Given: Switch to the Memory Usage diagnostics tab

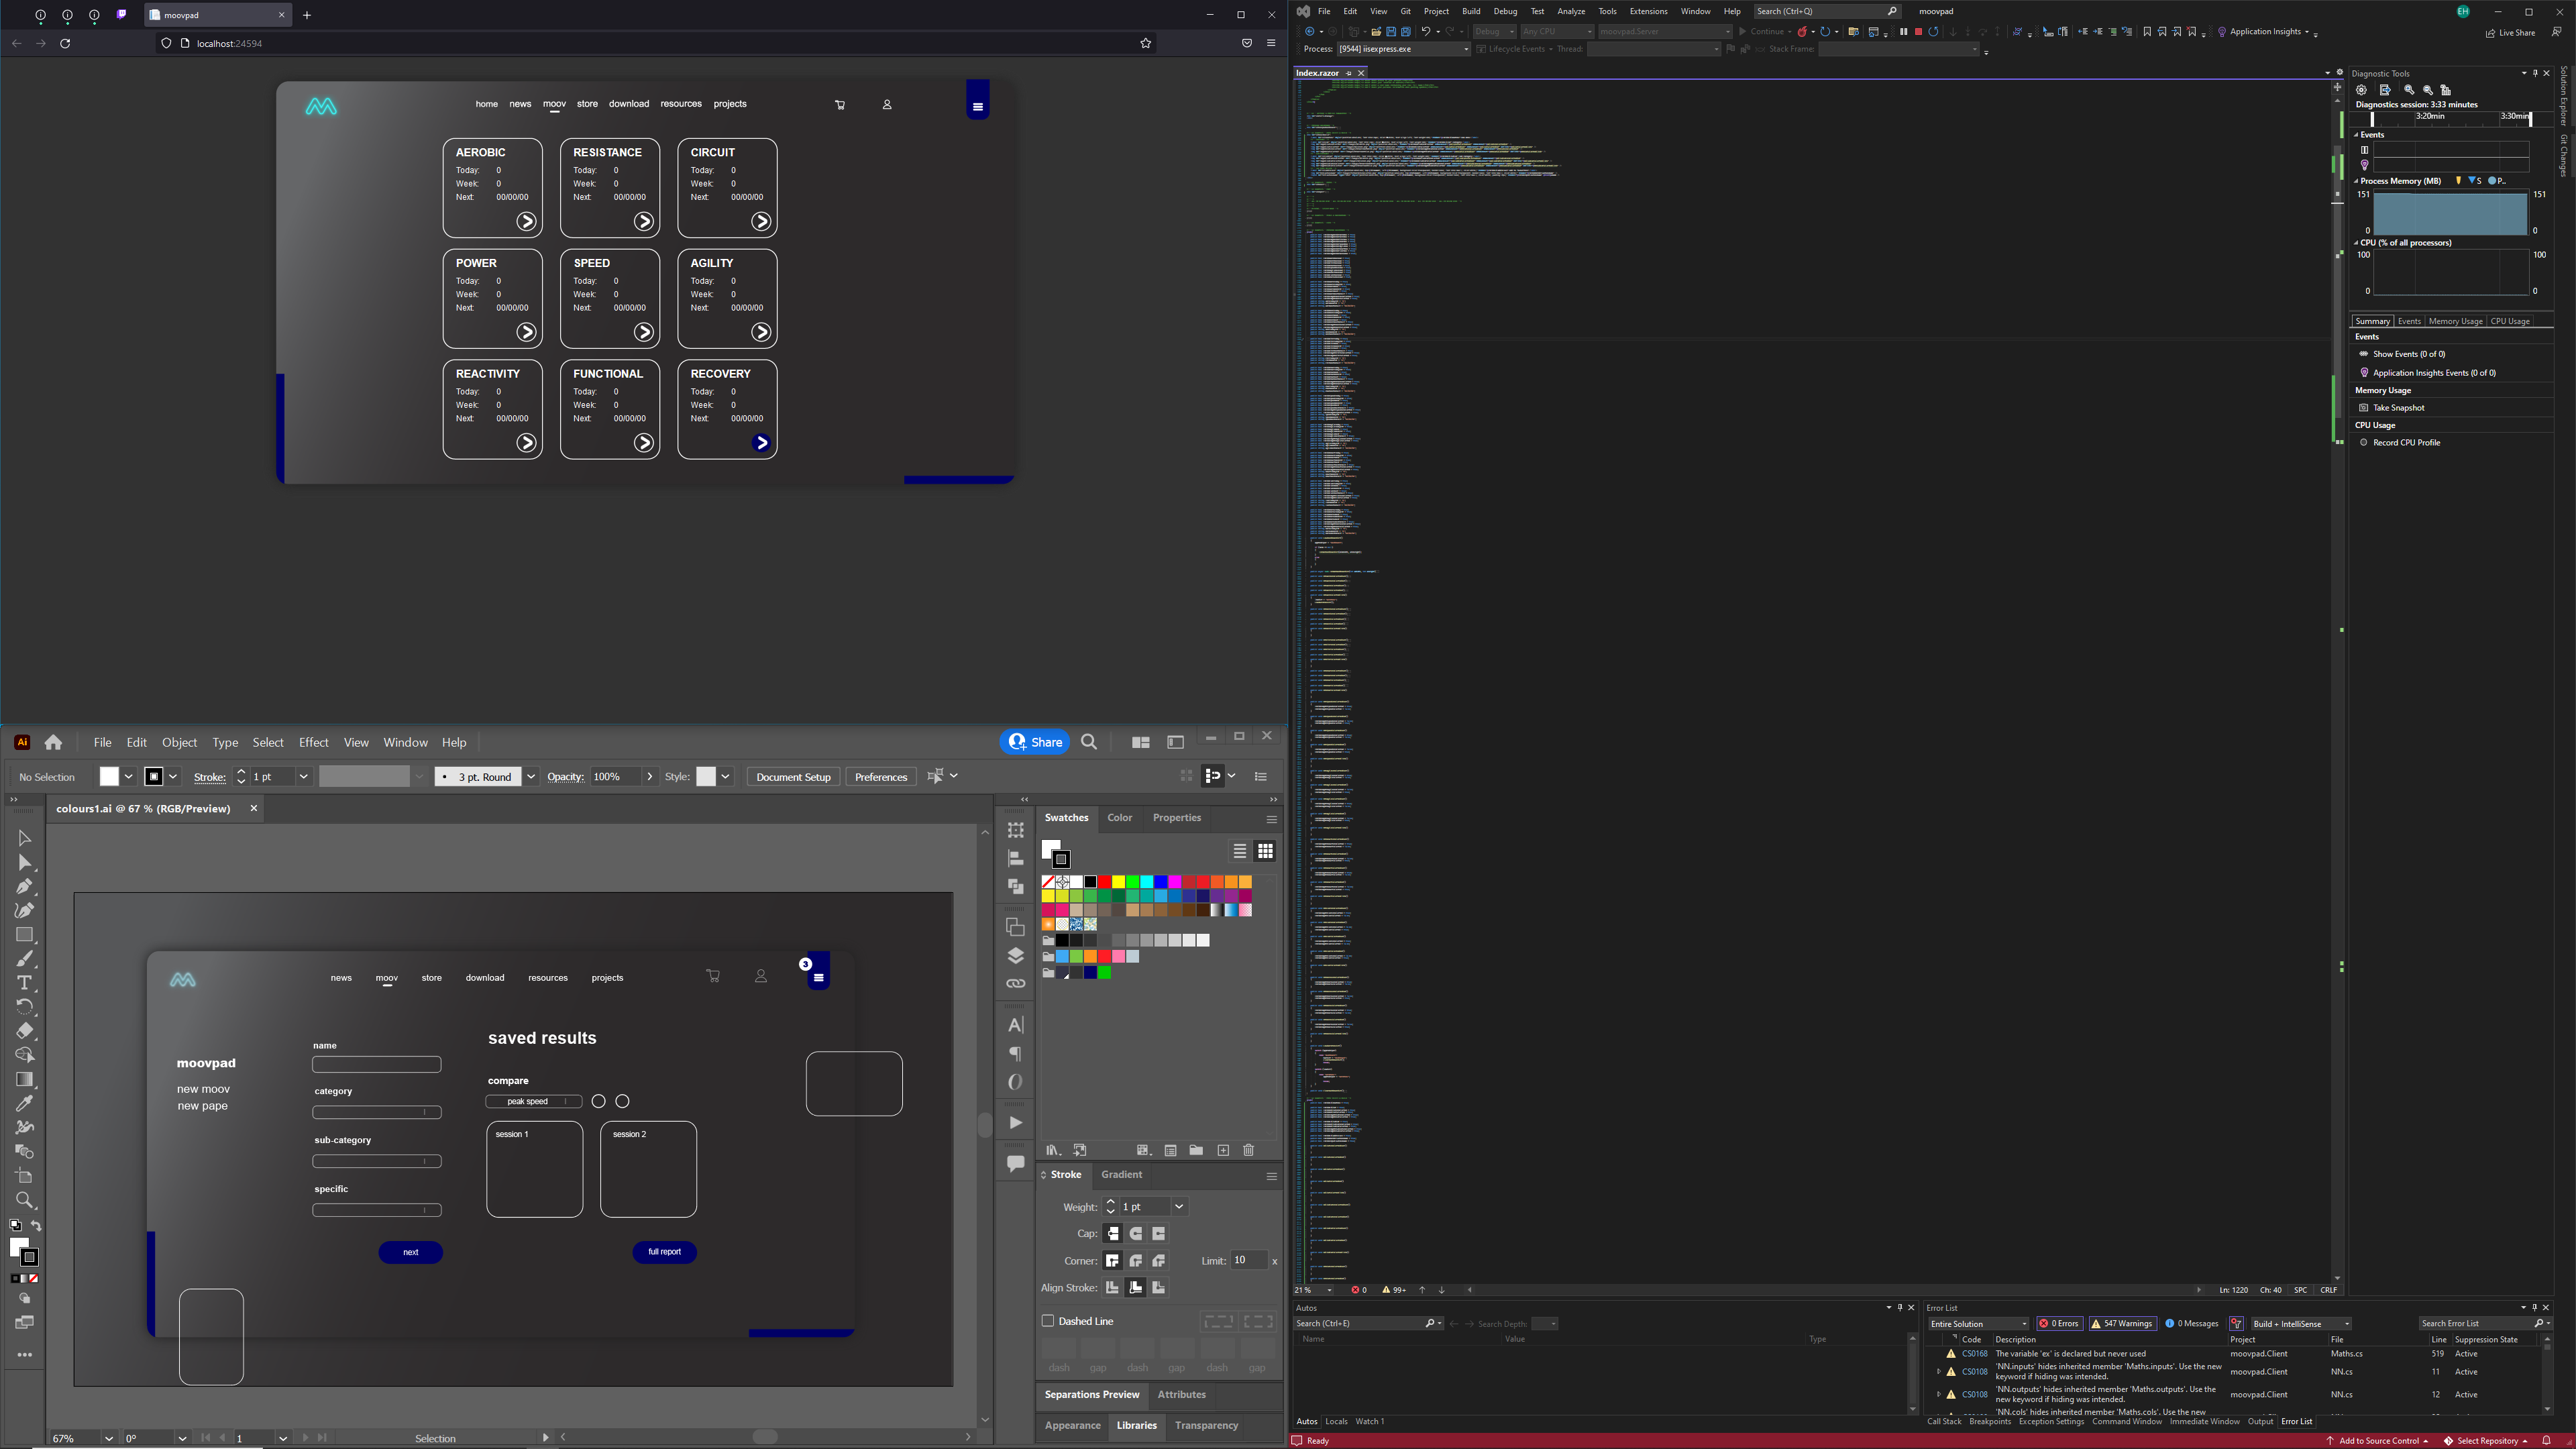Looking at the screenshot, I should point(2455,322).
